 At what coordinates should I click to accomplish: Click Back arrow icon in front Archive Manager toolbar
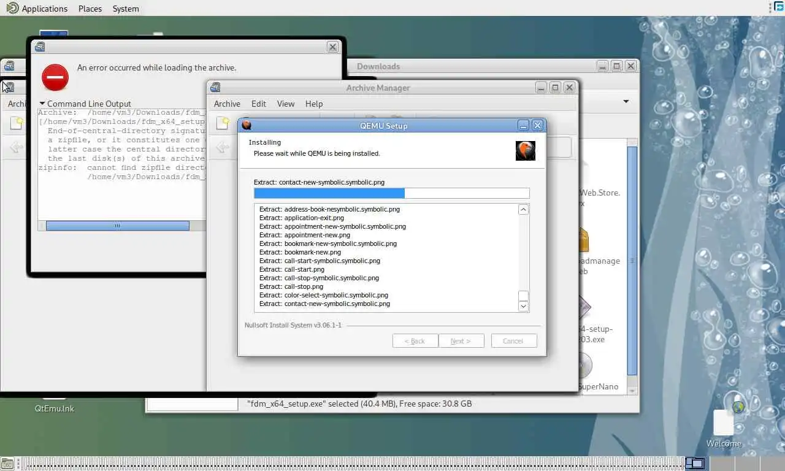(x=223, y=147)
